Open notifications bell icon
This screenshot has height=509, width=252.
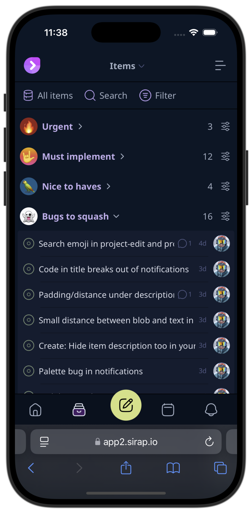(211, 410)
